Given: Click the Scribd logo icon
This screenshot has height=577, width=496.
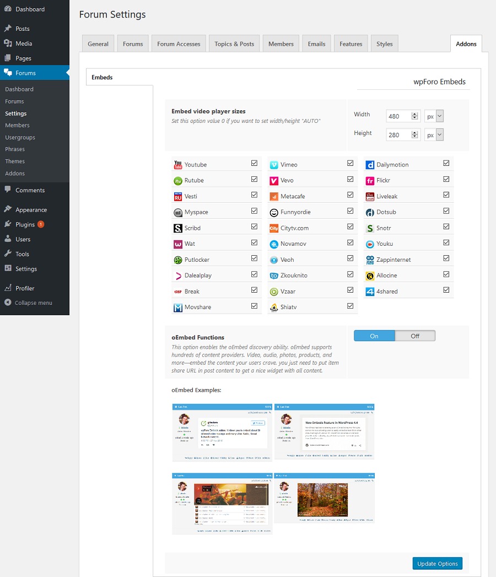Looking at the screenshot, I should tap(178, 228).
